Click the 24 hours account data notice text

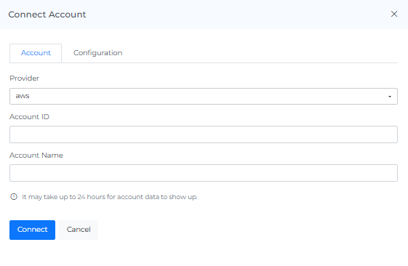pyautogui.click(x=110, y=197)
